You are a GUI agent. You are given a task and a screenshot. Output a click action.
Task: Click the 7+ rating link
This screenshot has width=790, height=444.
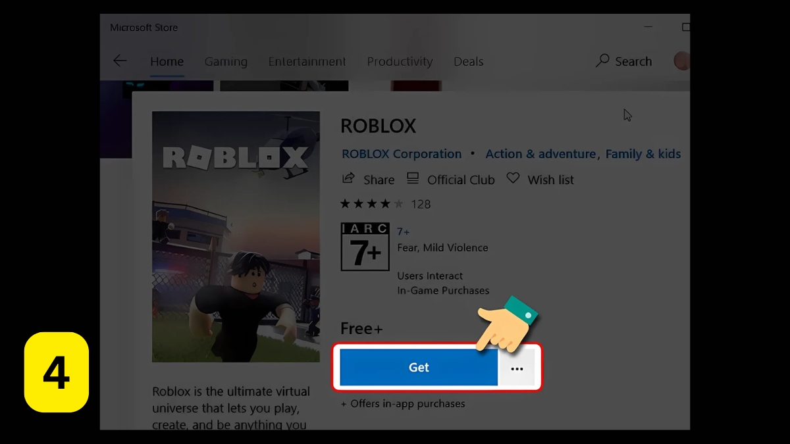[x=404, y=232]
